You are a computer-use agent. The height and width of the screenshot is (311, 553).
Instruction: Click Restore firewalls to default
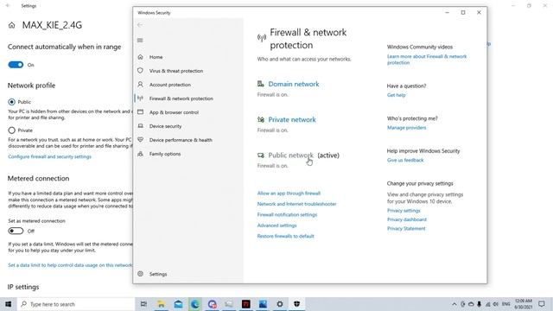pyautogui.click(x=286, y=236)
